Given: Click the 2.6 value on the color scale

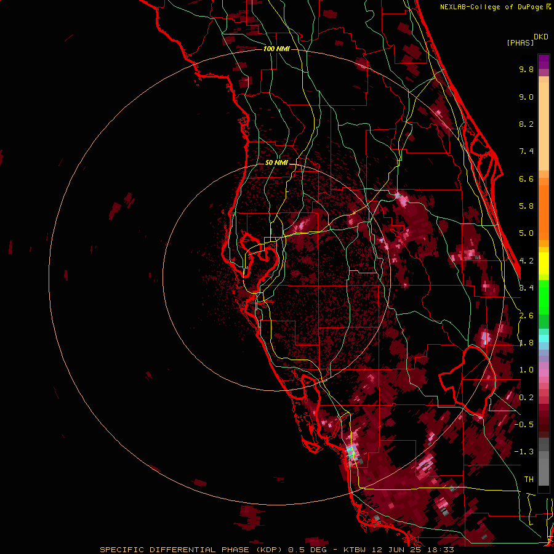Looking at the screenshot, I should pyautogui.click(x=526, y=316).
